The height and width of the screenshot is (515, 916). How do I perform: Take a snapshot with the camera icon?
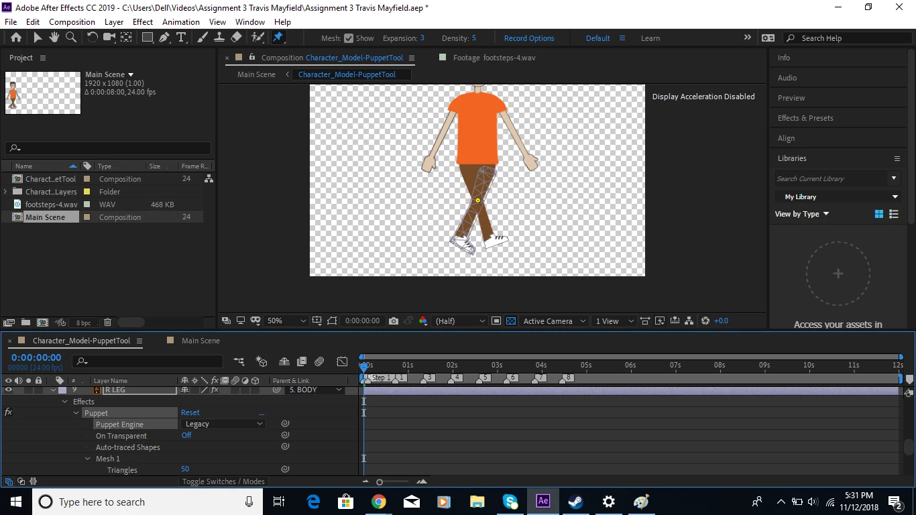(394, 321)
